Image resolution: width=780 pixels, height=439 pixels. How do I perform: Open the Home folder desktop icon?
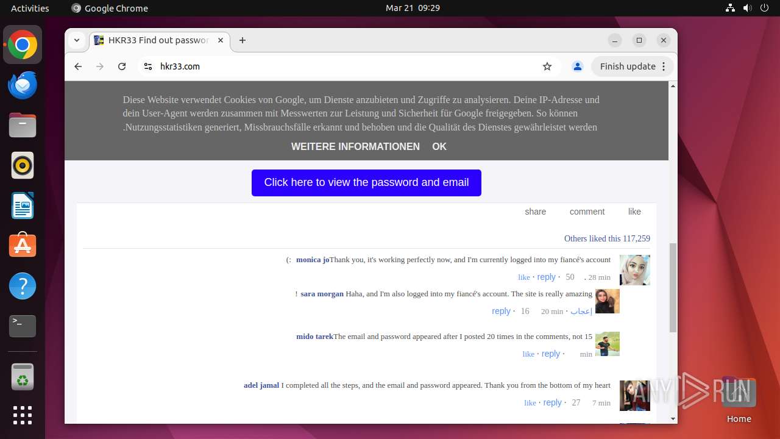point(739,400)
